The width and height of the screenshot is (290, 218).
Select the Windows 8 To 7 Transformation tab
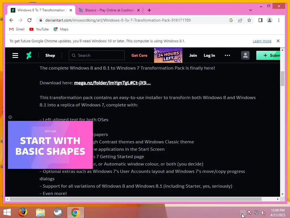point(41,10)
